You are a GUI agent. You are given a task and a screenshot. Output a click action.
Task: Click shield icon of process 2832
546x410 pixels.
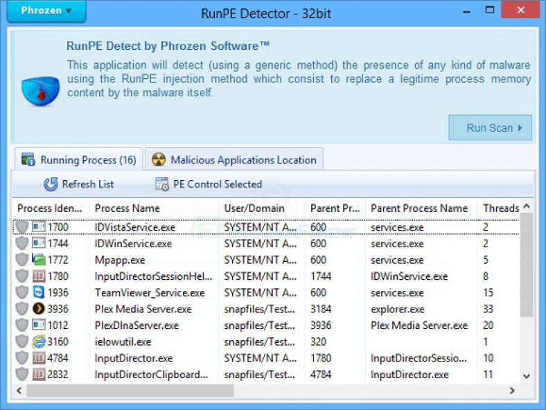[x=22, y=374]
